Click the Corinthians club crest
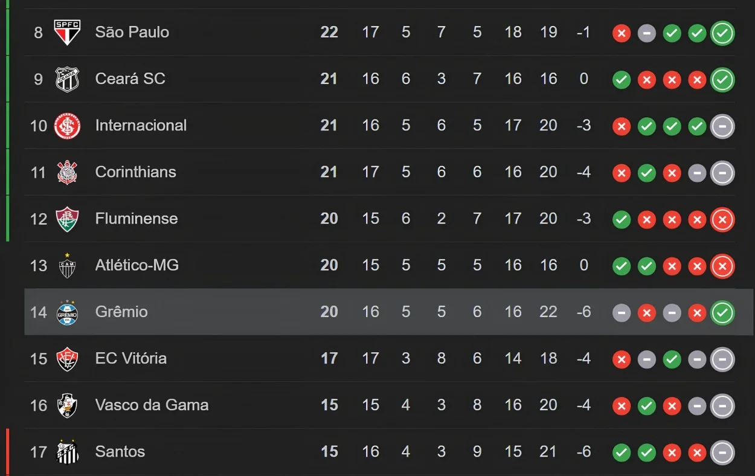Image resolution: width=755 pixels, height=476 pixels. (x=67, y=172)
